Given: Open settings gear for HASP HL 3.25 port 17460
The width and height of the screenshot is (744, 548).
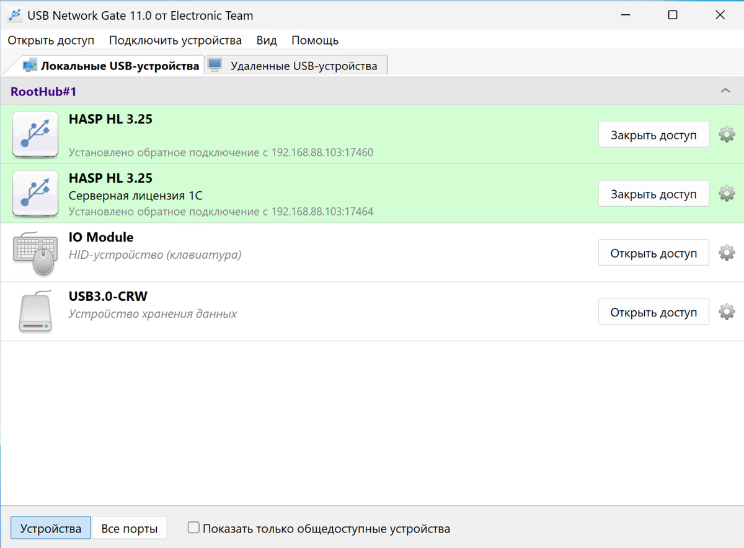Looking at the screenshot, I should tap(727, 134).
